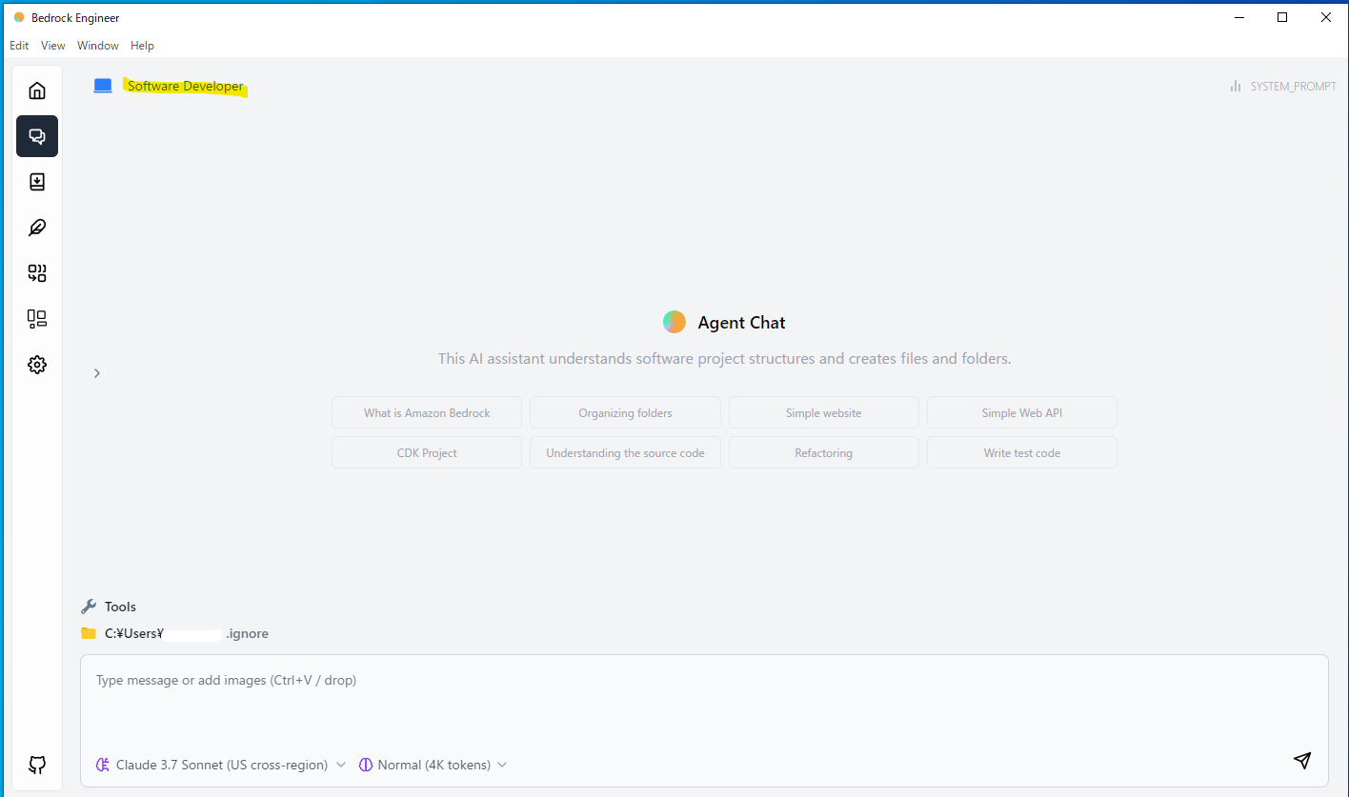Choose the What is Amazon Bedrock suggestion
The image size is (1349, 797).
427,412
